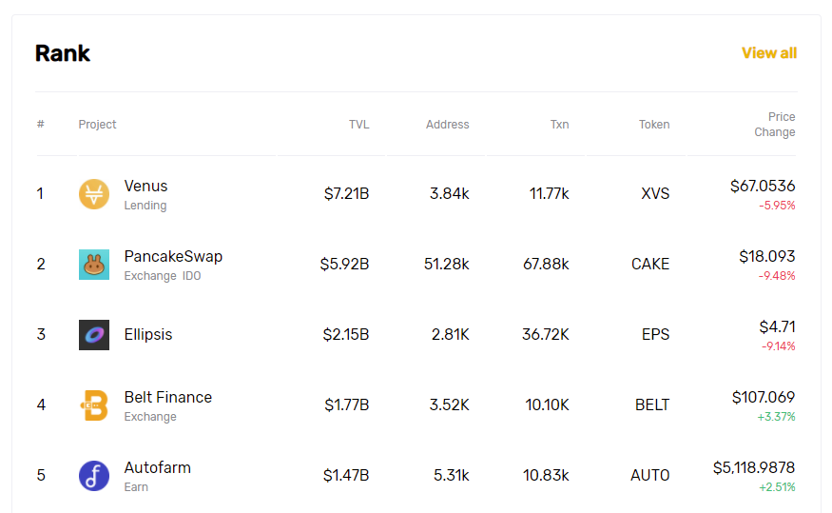832x513 pixels.
Task: Sort by the Address column header
Action: coord(447,125)
